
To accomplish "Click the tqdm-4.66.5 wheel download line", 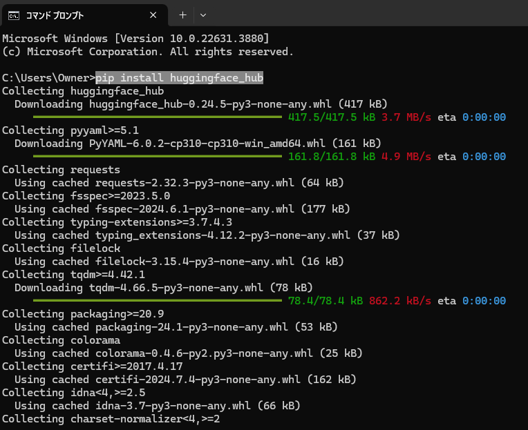I will (164, 287).
